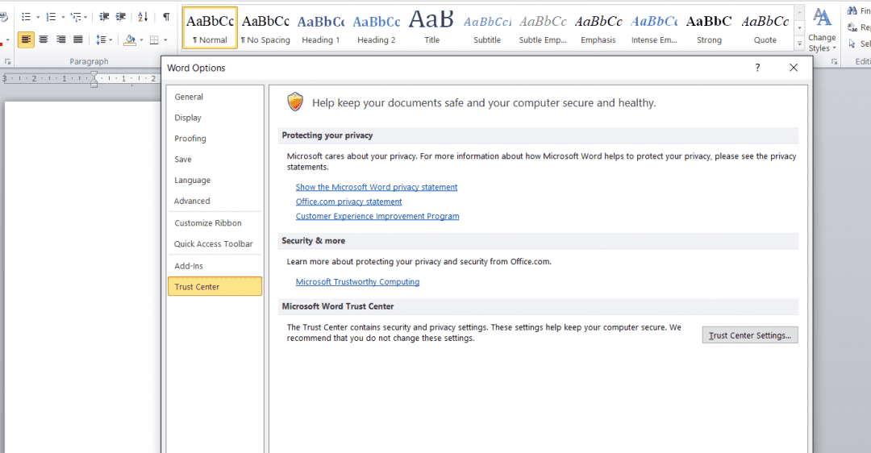The image size is (871, 453).
Task: Open the shading color dropdown arrow
Action: (141, 40)
